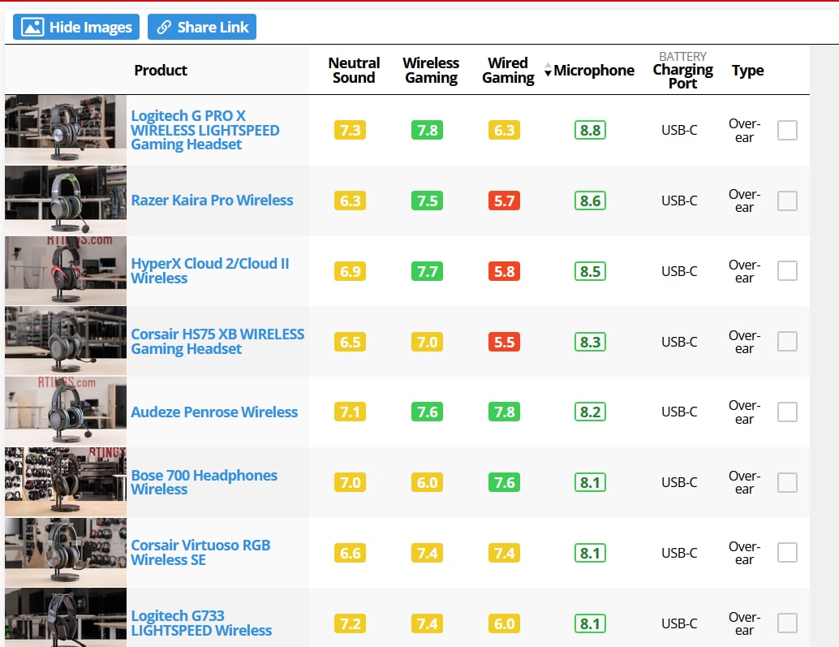Check the HyperX Cloud II compare checkbox
The height and width of the screenshot is (647, 839).
[787, 271]
